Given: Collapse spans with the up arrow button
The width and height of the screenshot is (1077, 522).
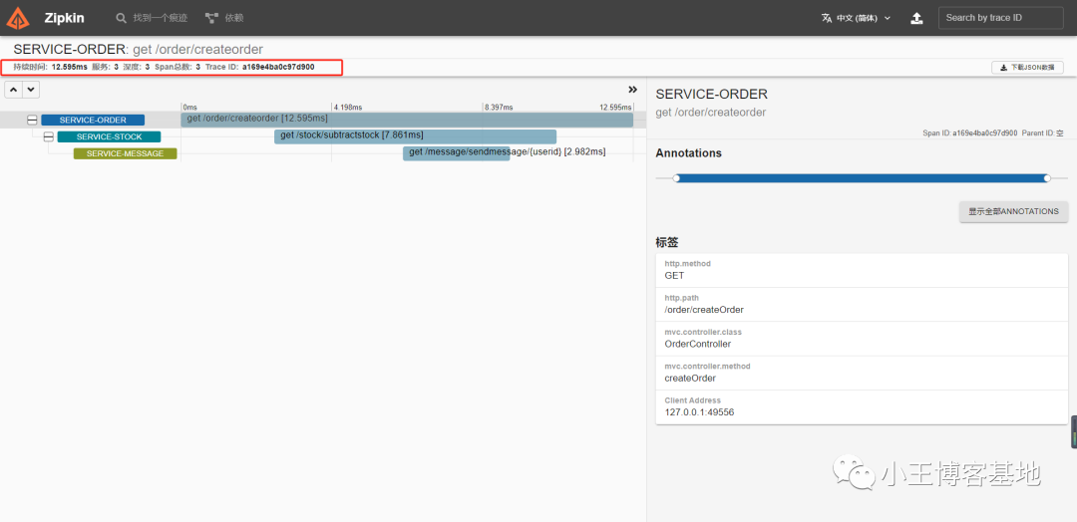Looking at the screenshot, I should [x=14, y=90].
